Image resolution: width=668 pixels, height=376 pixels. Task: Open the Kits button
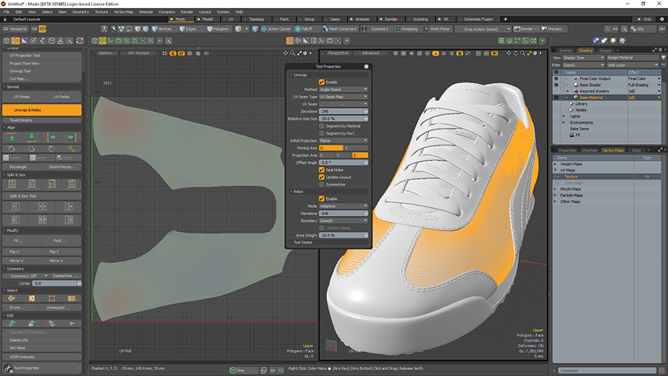[638, 29]
